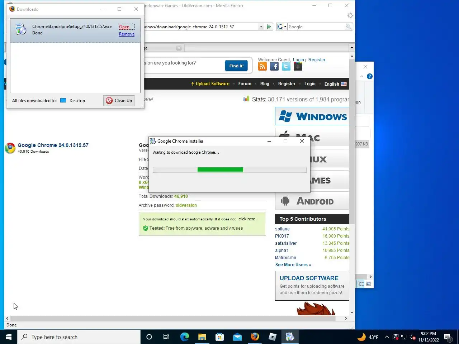Click the search magnifier icon
The image size is (459, 344).
point(348,27)
